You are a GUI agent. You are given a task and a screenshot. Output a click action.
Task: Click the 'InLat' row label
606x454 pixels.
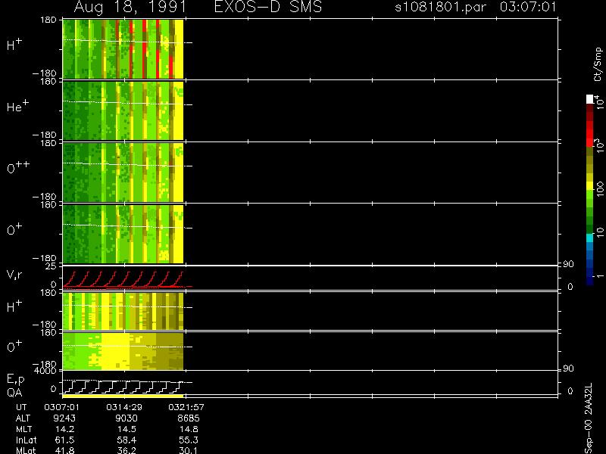click(27, 440)
